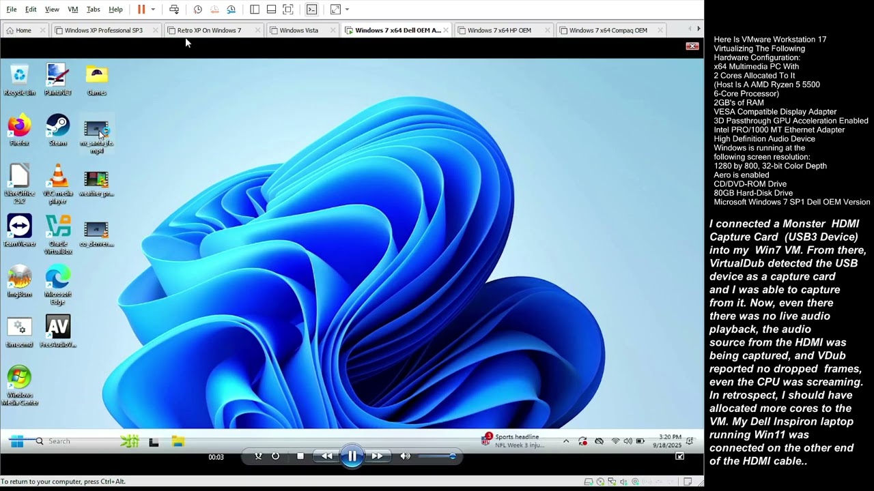
Task: Stop playback in the media player
Action: (x=300, y=456)
